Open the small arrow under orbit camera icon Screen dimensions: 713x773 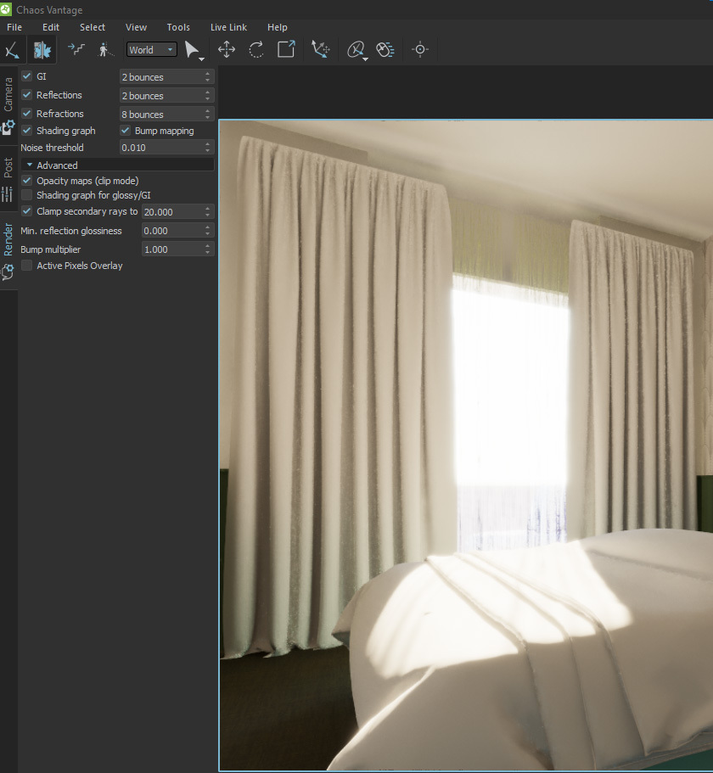coord(365,59)
